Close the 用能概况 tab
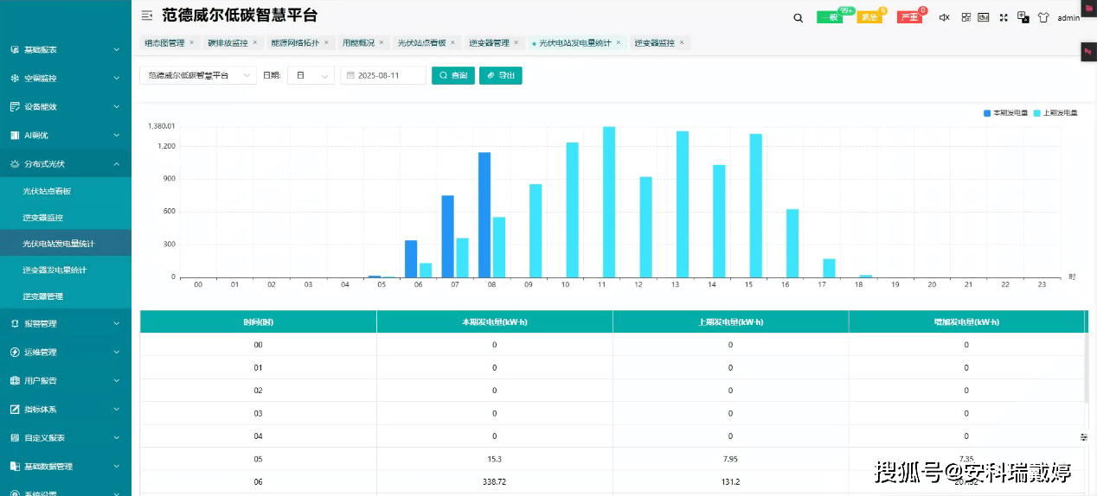1097x496 pixels. click(381, 42)
